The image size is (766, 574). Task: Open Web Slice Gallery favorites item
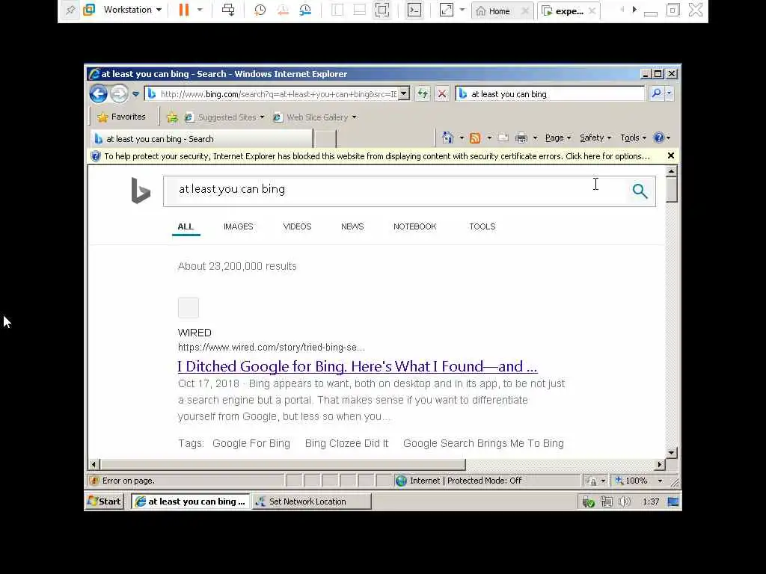click(315, 117)
